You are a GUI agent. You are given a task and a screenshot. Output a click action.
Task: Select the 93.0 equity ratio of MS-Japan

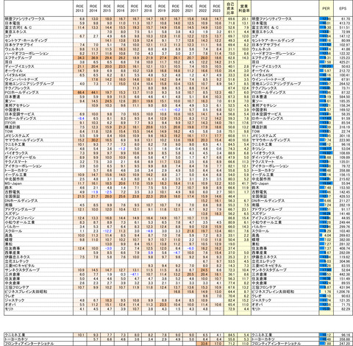point(230,183)
